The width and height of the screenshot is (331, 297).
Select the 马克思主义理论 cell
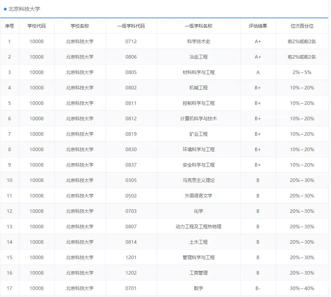tap(199, 180)
